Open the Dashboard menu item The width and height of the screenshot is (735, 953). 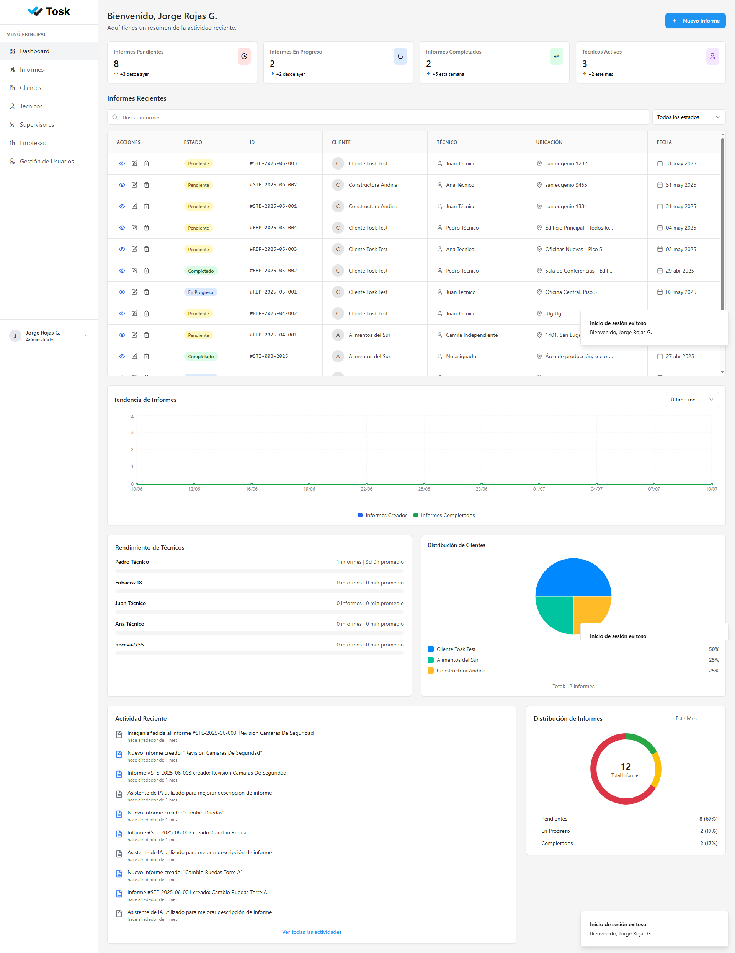click(x=49, y=51)
